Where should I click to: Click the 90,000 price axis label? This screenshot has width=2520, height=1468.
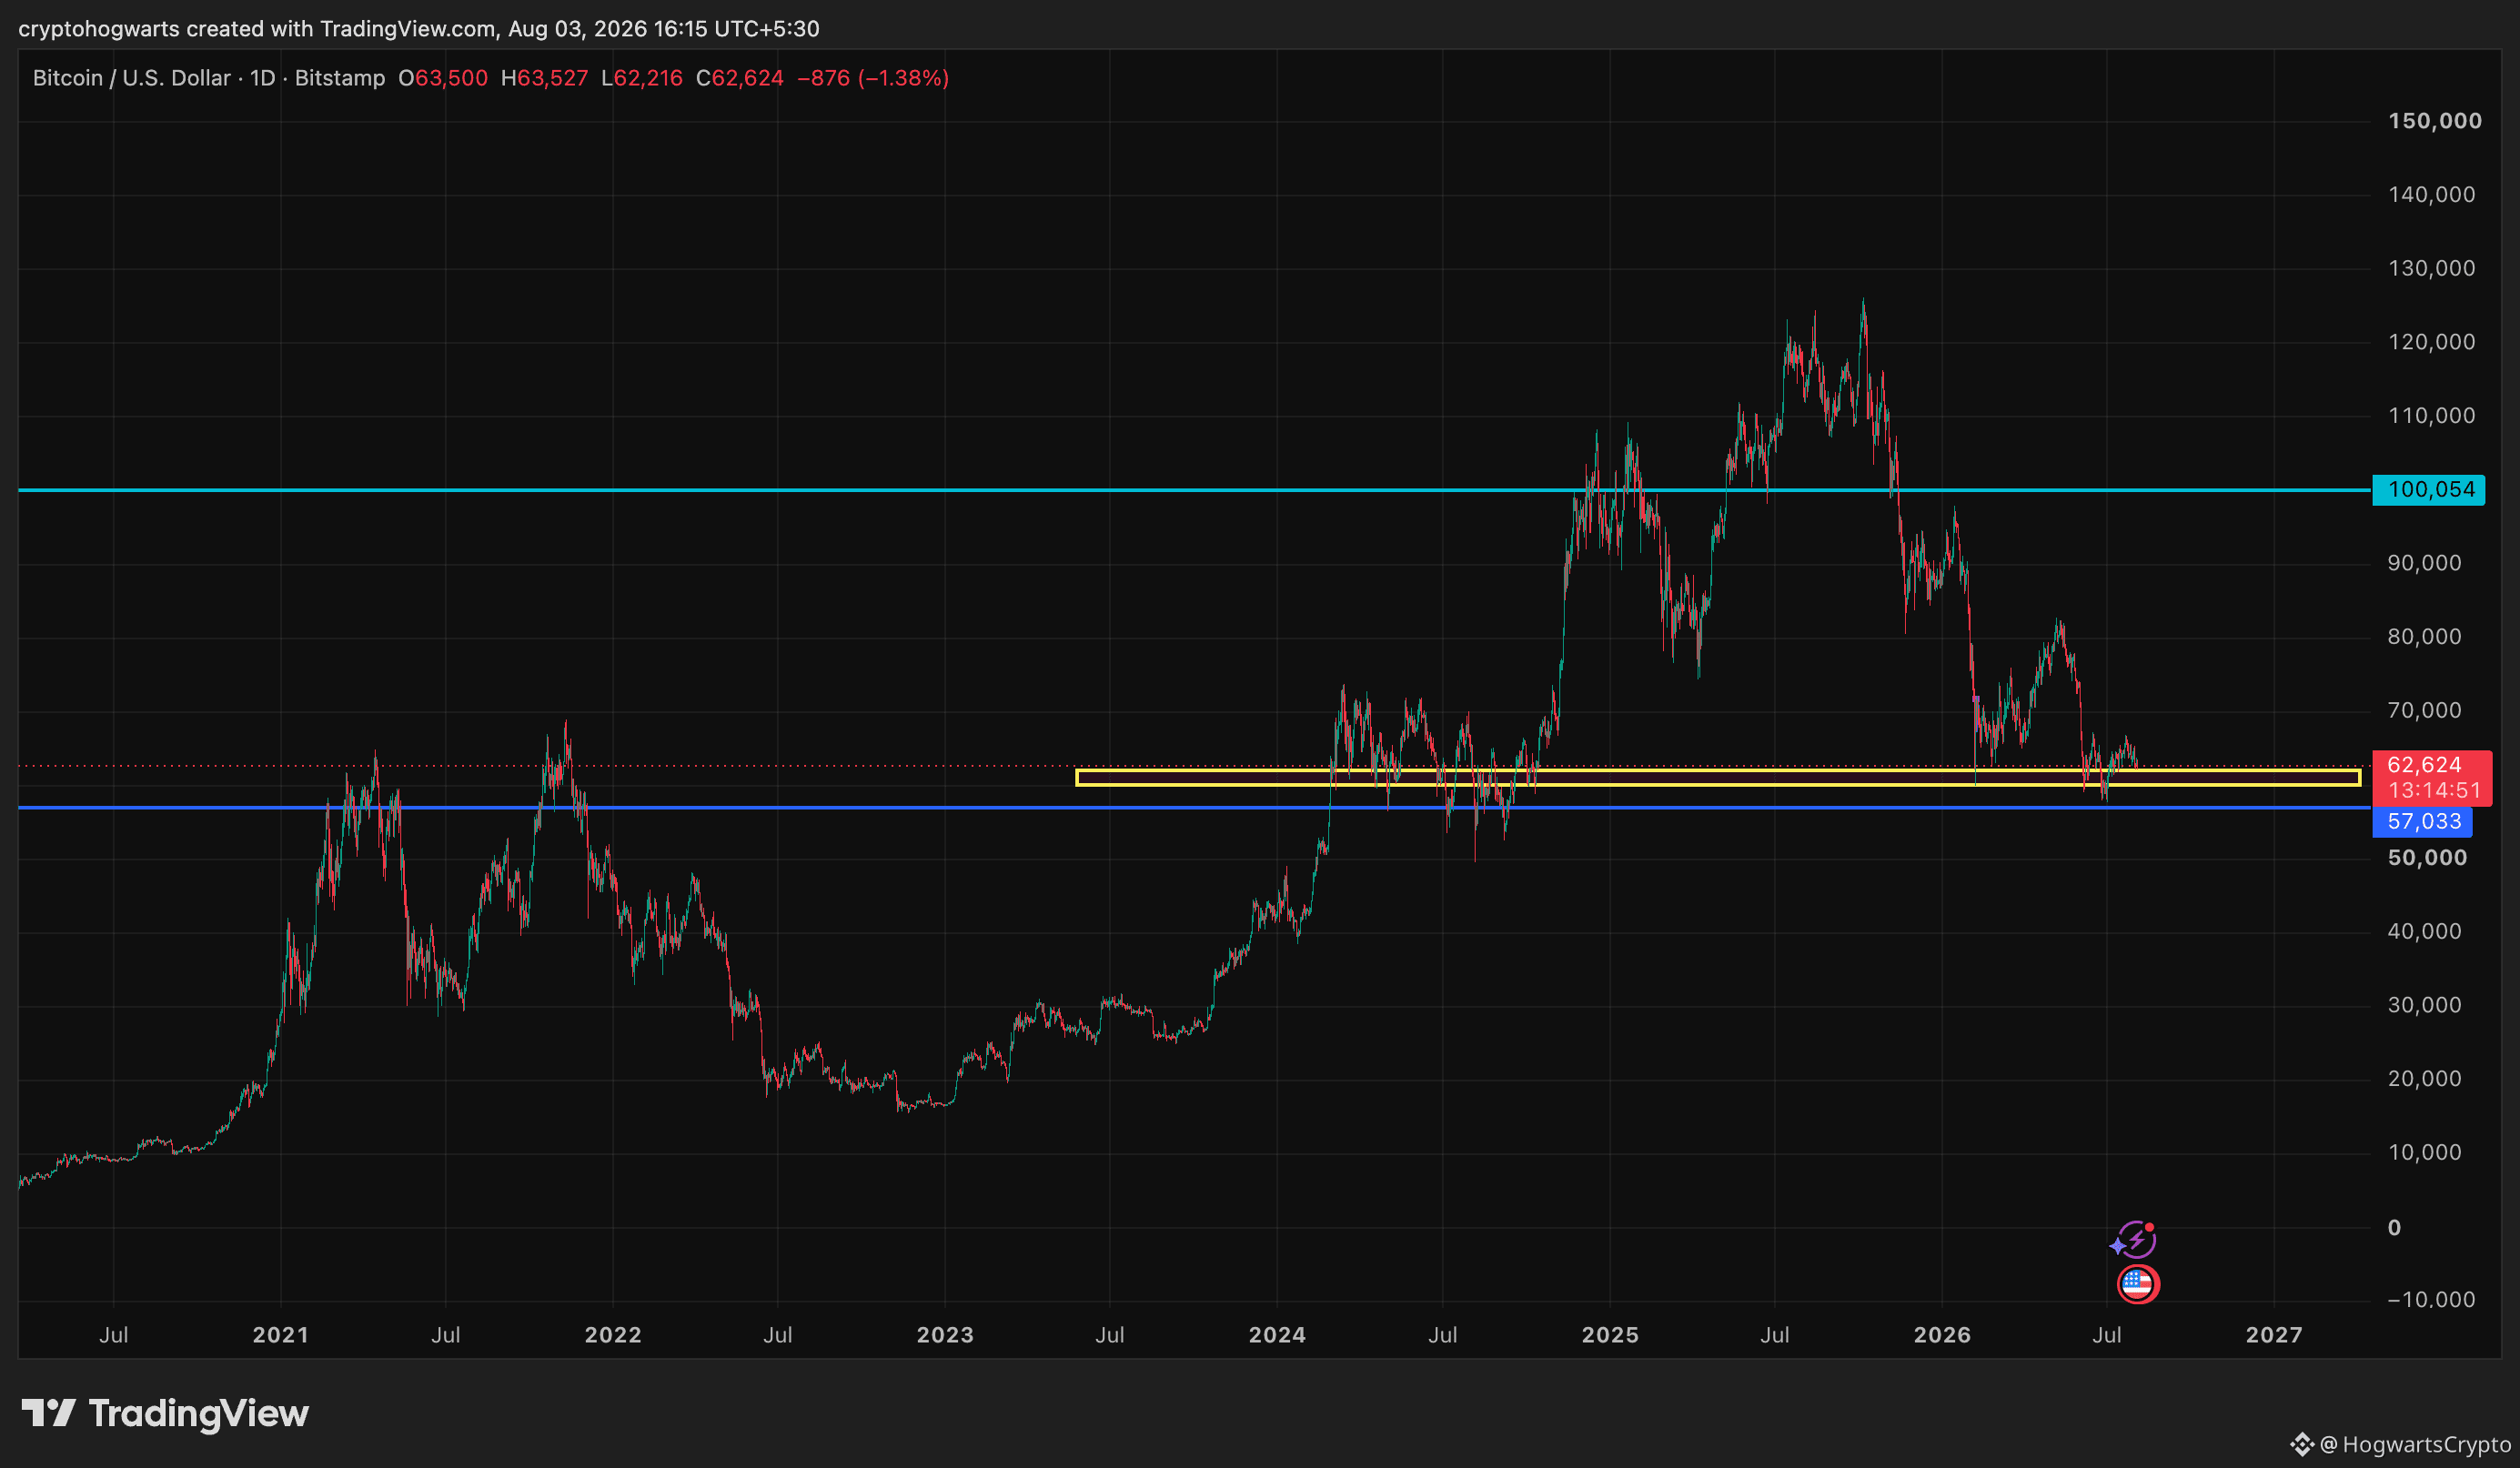(x=2425, y=563)
